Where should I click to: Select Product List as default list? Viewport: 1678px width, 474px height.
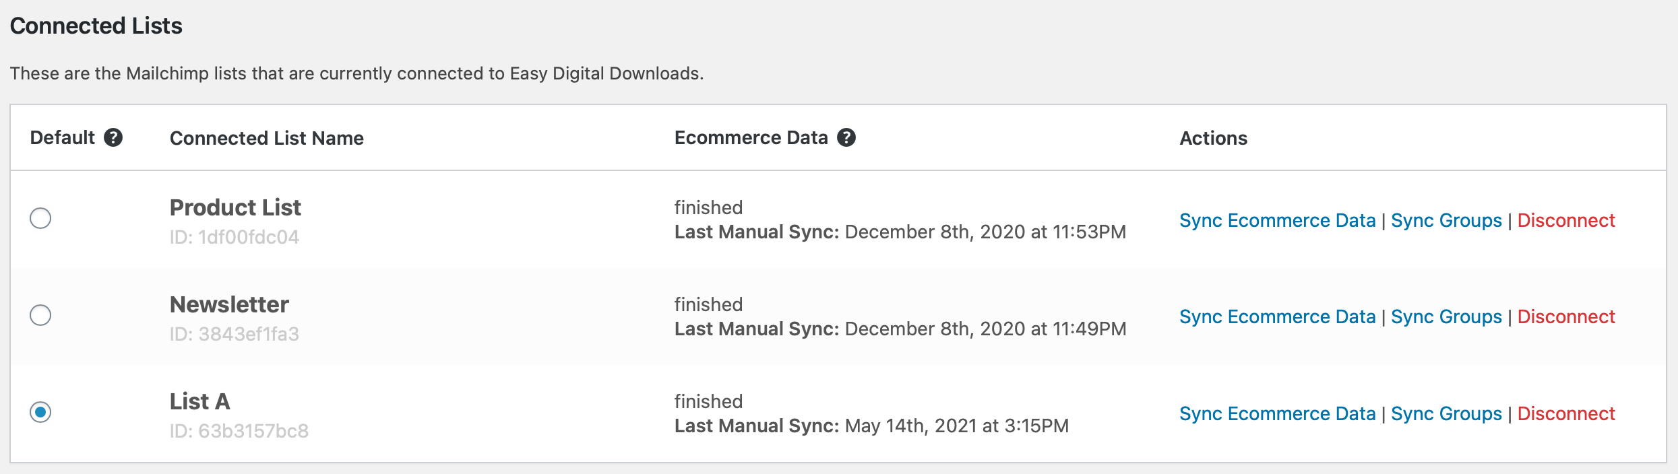click(40, 218)
